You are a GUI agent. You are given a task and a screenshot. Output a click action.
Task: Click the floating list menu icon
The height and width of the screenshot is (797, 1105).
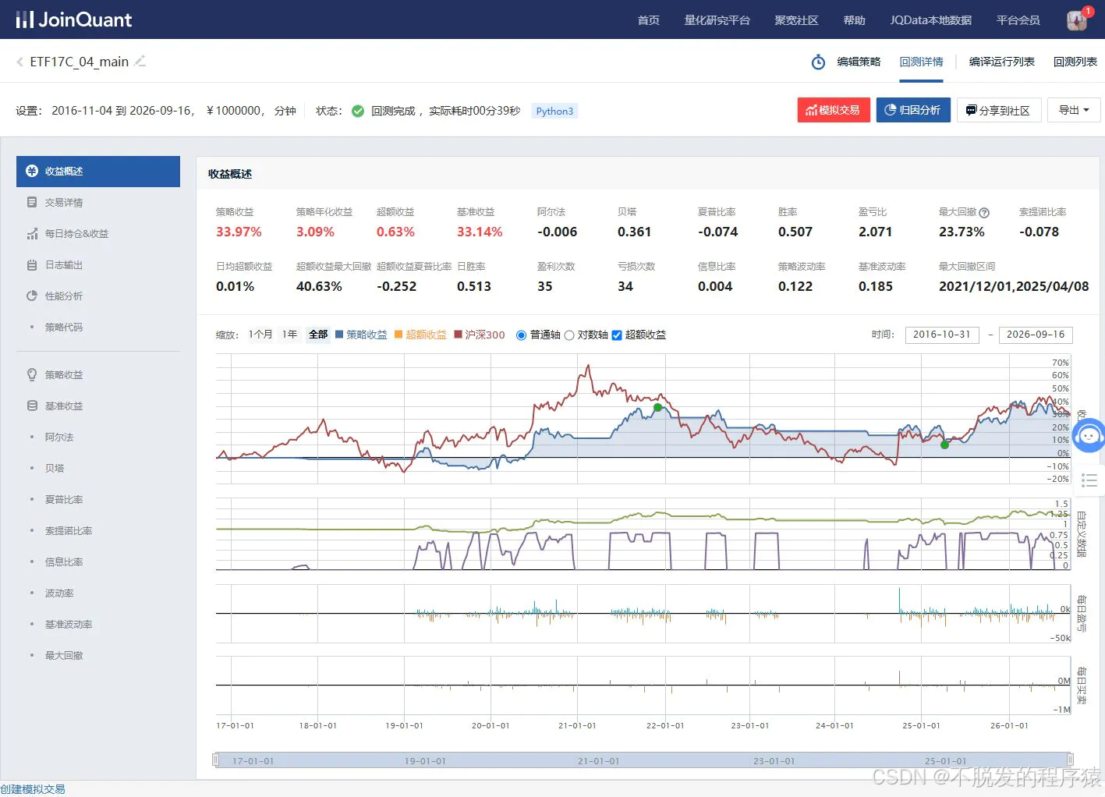[1089, 480]
